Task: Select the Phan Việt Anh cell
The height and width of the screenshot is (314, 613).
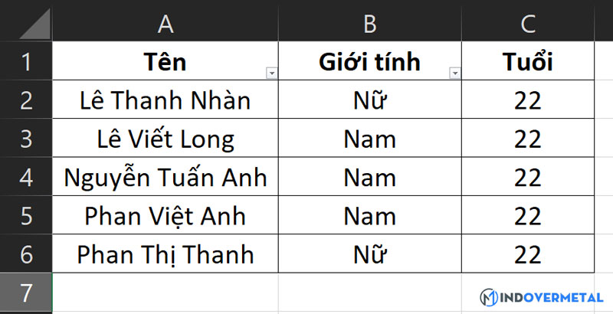Action: click(x=166, y=216)
